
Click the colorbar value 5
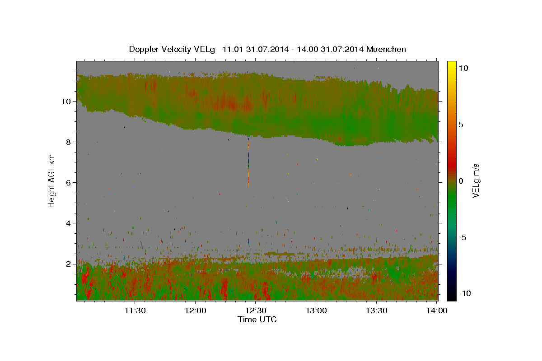(461, 125)
